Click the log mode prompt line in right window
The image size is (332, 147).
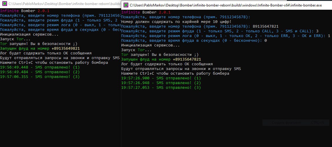coord(225,36)
